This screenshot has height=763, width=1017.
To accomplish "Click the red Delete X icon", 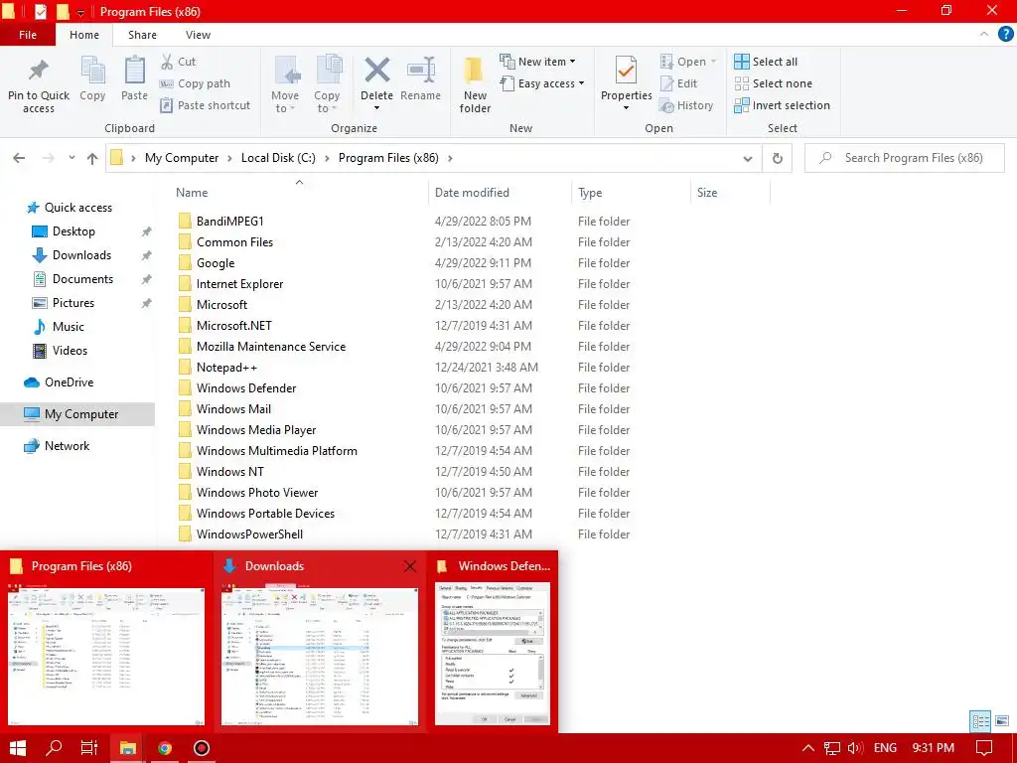I will (x=376, y=71).
